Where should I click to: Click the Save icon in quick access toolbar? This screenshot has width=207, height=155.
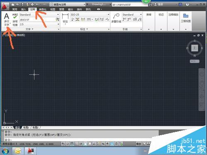[23, 5]
